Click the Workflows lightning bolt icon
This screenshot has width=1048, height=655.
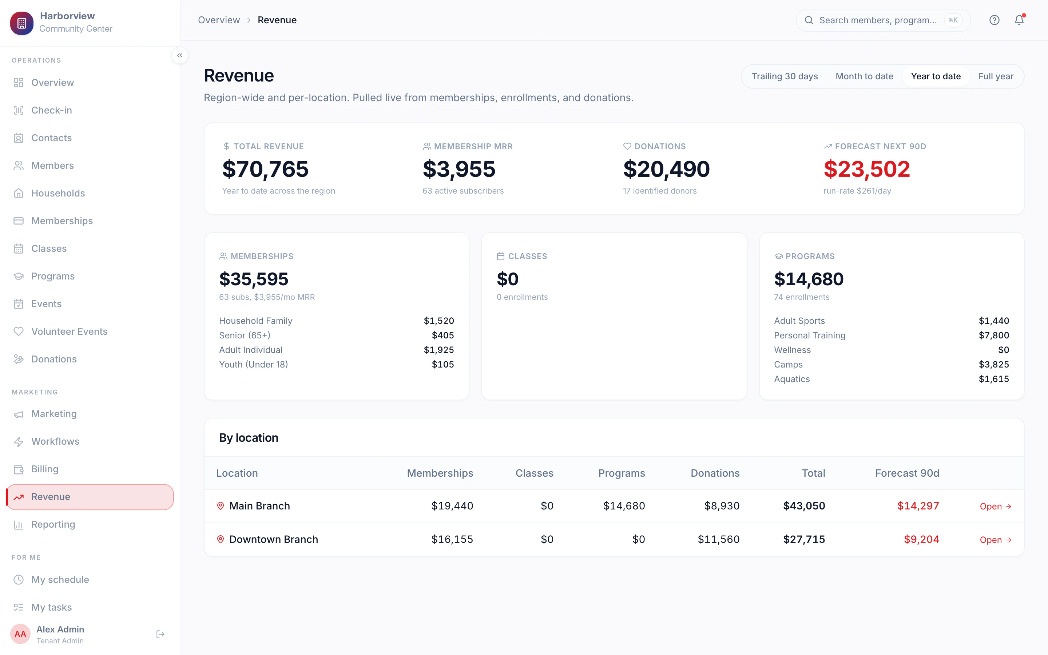click(18, 442)
